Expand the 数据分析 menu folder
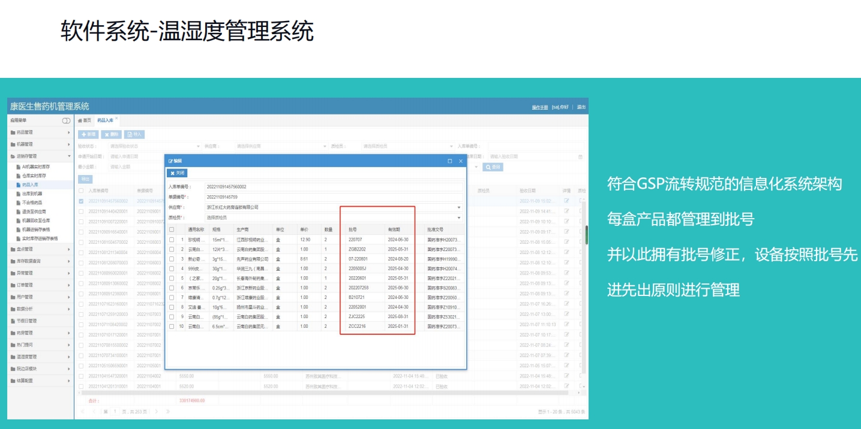Viewport: 861px width, 429px height. [40, 309]
